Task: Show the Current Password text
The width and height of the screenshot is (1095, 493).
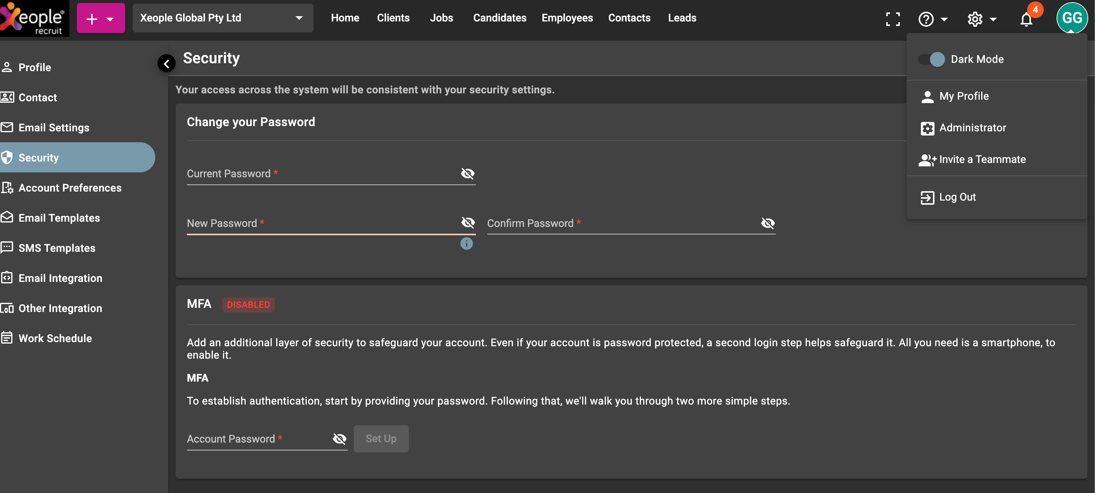Action: click(x=468, y=173)
